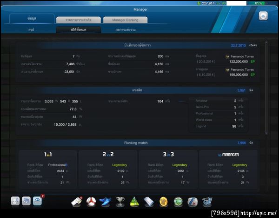Click the 2135 points value in vs Manager
Image resolution: width=279 pixels, height=218 pixels.
coord(241,171)
